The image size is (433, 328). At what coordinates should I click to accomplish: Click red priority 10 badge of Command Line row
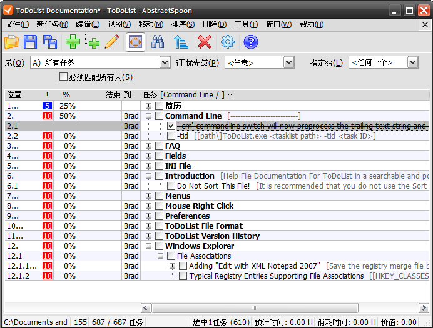(x=47, y=116)
